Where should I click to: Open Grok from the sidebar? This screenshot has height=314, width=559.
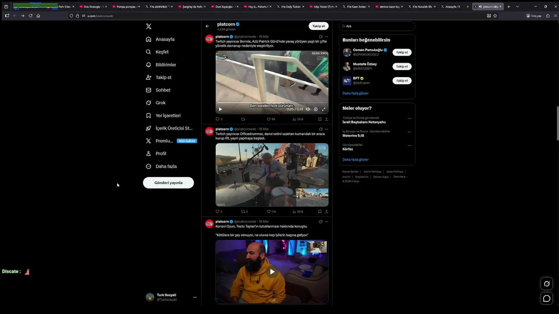(155, 102)
